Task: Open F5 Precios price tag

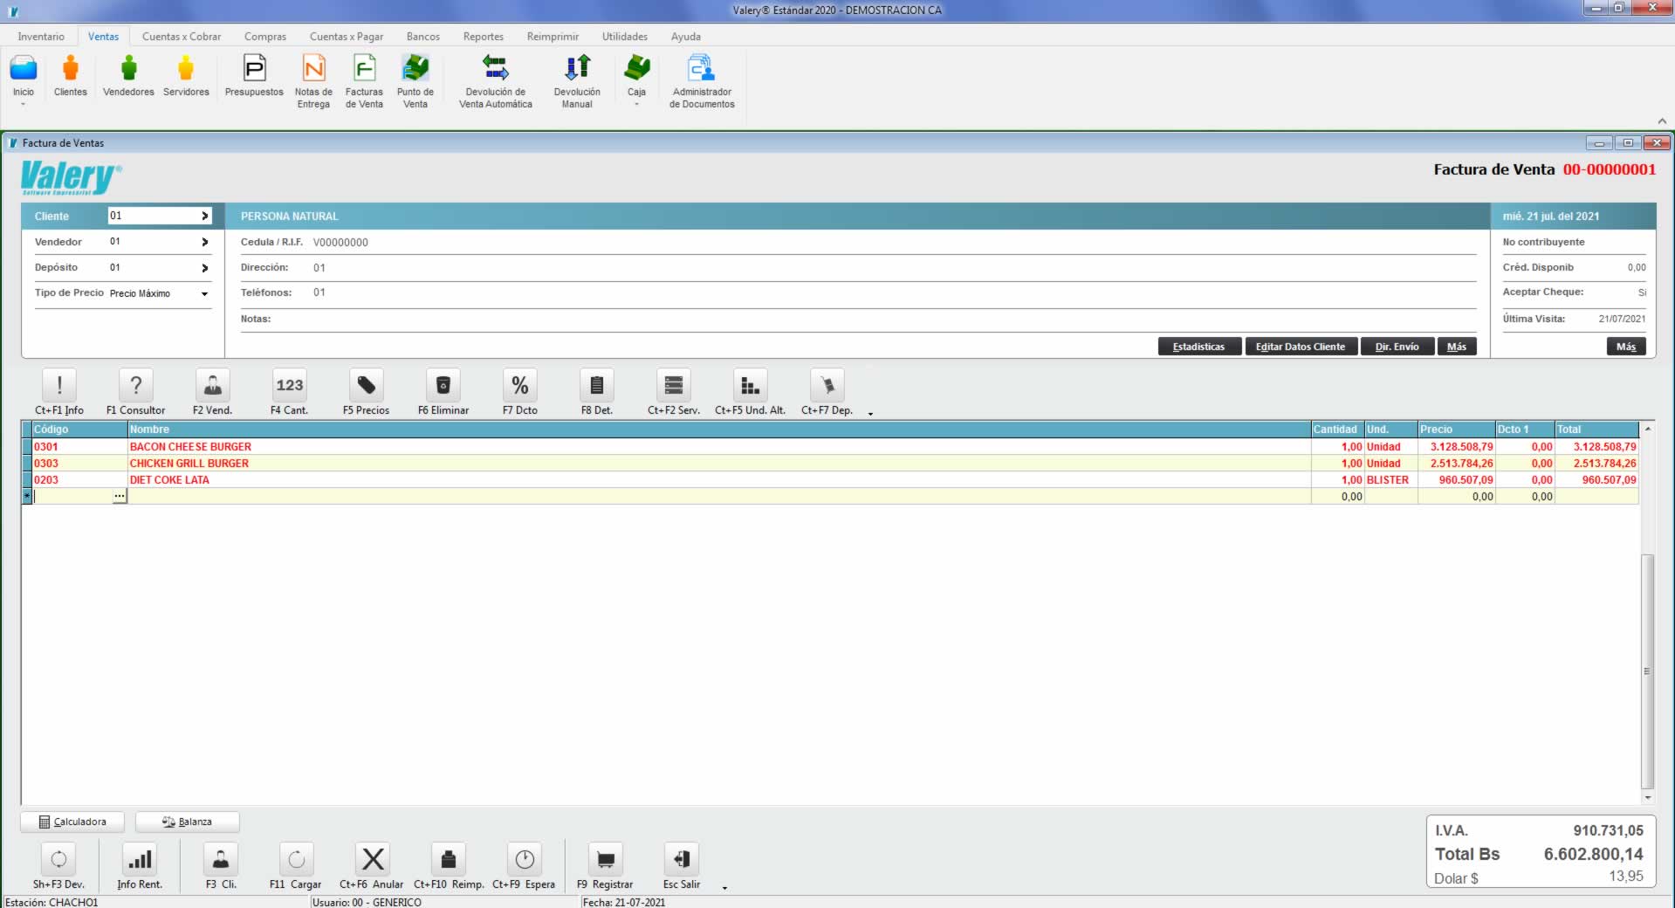Action: pos(367,385)
